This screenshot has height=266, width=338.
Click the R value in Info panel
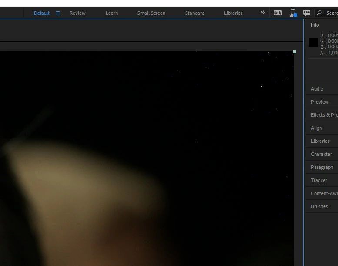(x=333, y=35)
